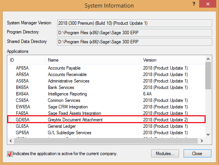Select Bank Services entry
The image size is (219, 165).
point(61,87)
